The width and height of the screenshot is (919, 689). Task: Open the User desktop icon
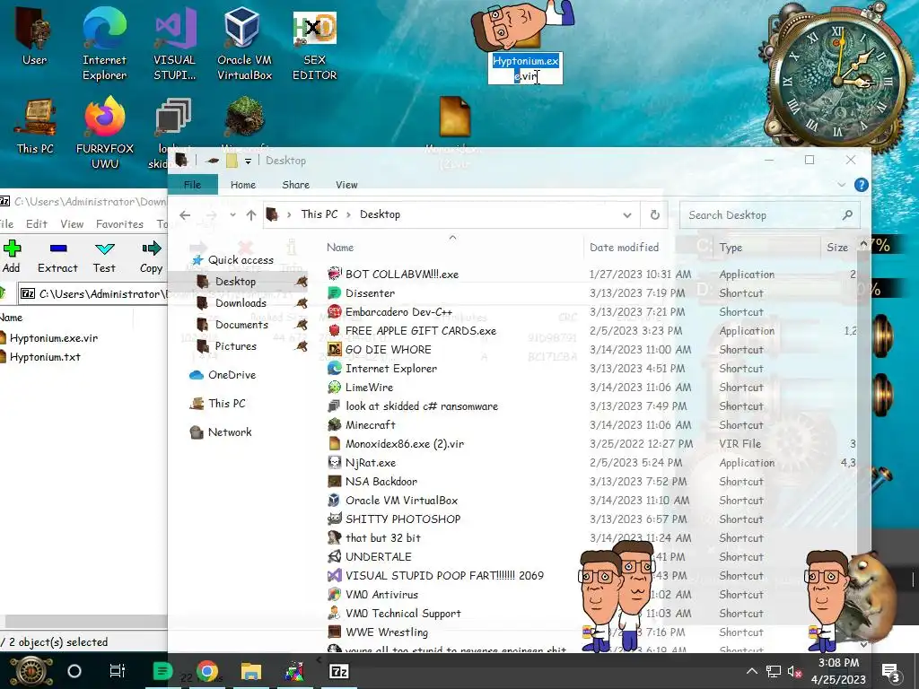[34, 36]
